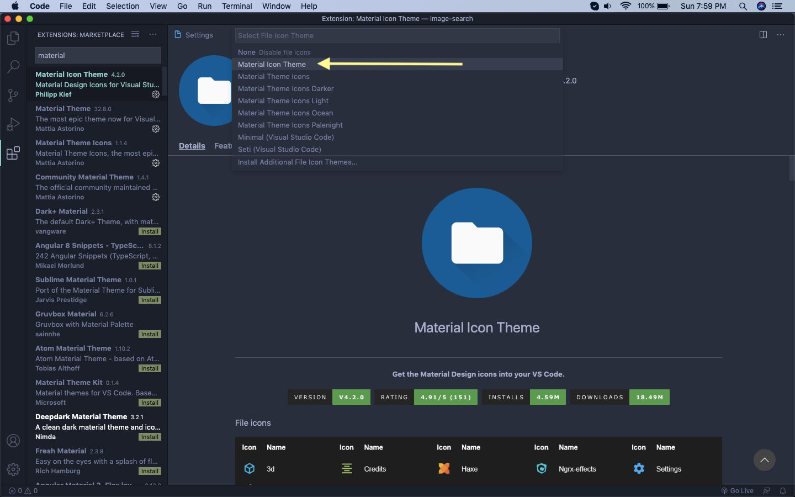Image resolution: width=795 pixels, height=497 pixels.
Task: Click the rating 4.91/5 badge
Action: tap(426, 397)
